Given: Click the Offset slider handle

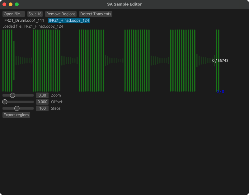Looking at the screenshot, I should pyautogui.click(x=5, y=102).
